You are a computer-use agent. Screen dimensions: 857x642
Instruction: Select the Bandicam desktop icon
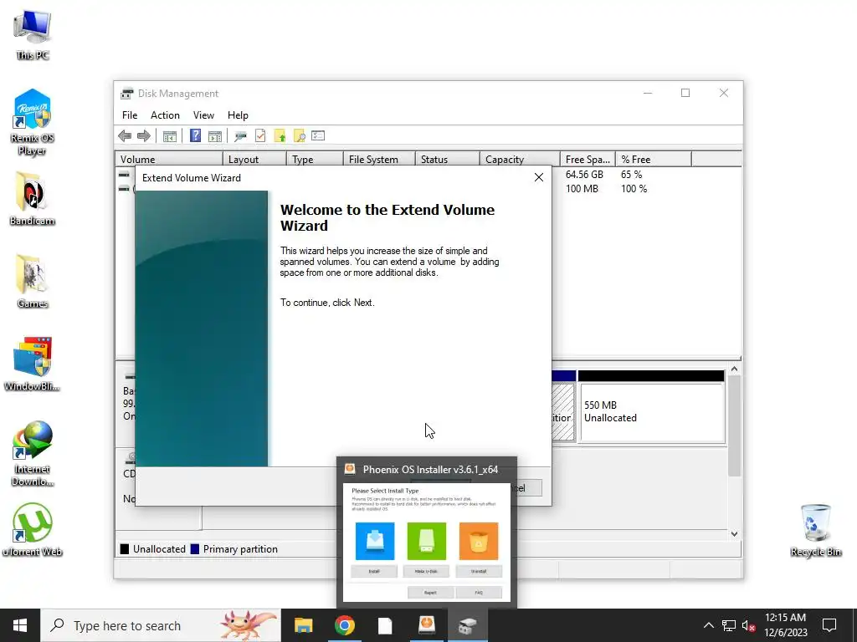point(32,198)
